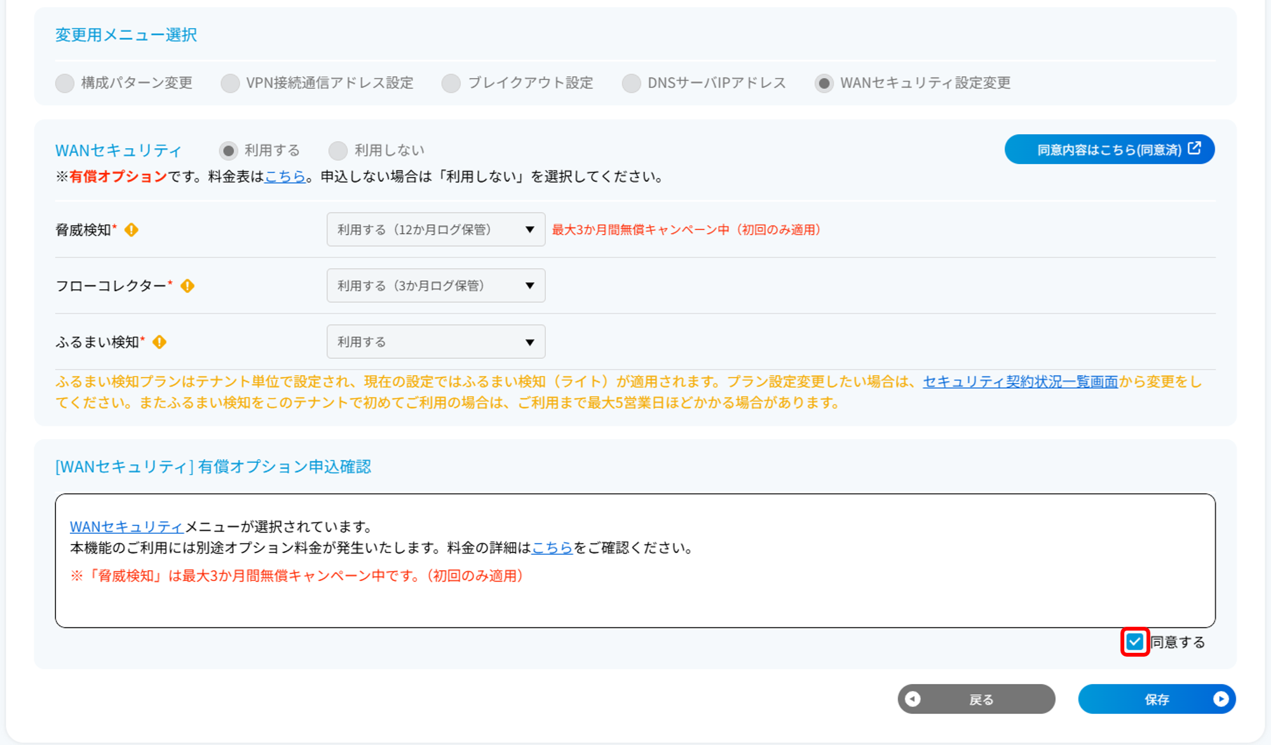Select the WANセキュリティ設定変更 radio option
The height and width of the screenshot is (745, 1271).
pyautogui.click(x=824, y=83)
